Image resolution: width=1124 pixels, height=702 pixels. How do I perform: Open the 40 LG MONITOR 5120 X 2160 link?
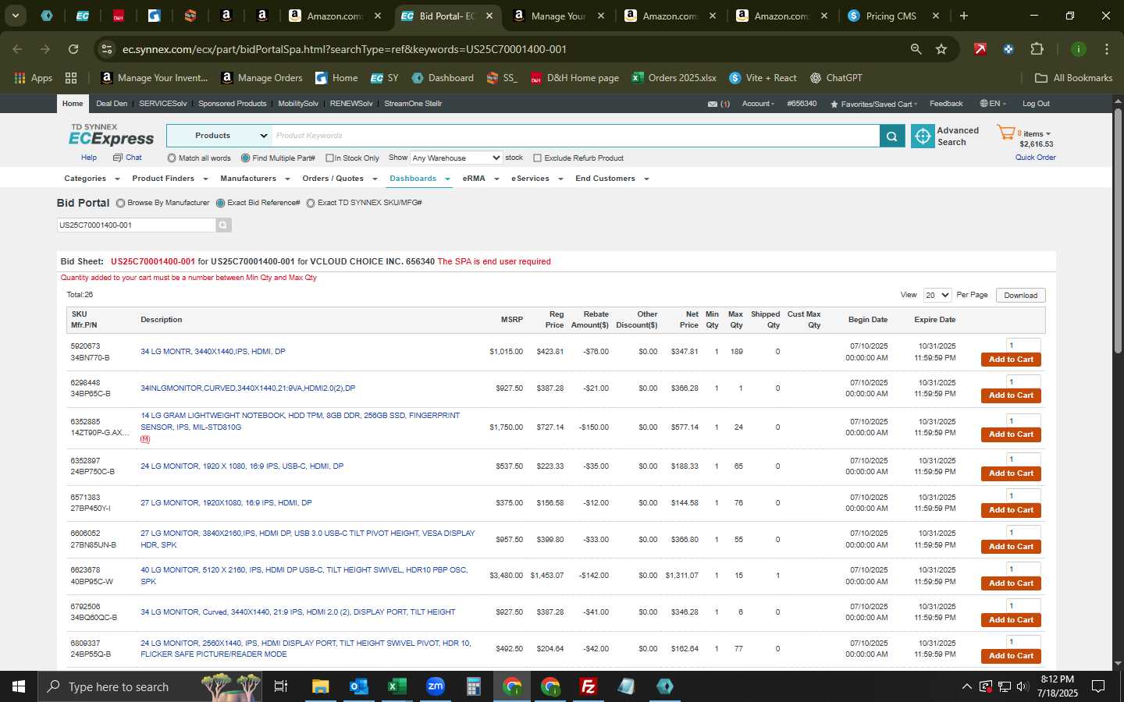pos(304,576)
